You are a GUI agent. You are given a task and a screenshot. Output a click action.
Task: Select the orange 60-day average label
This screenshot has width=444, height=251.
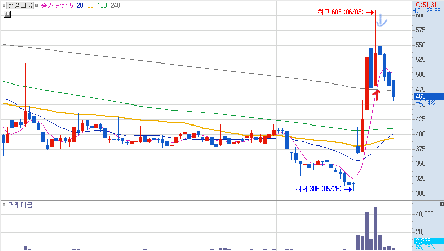tap(90, 6)
